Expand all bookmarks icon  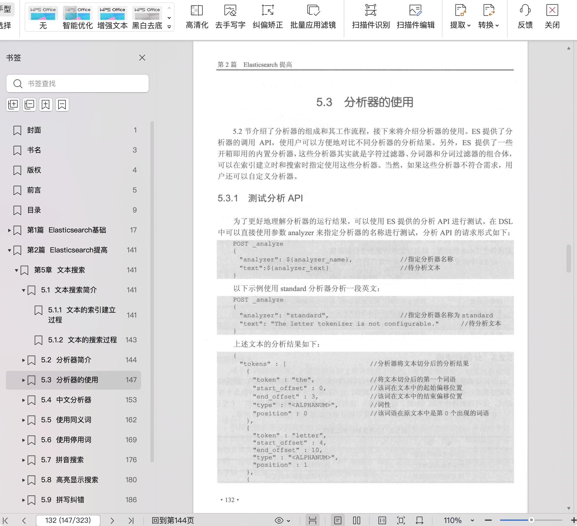pos(13,105)
